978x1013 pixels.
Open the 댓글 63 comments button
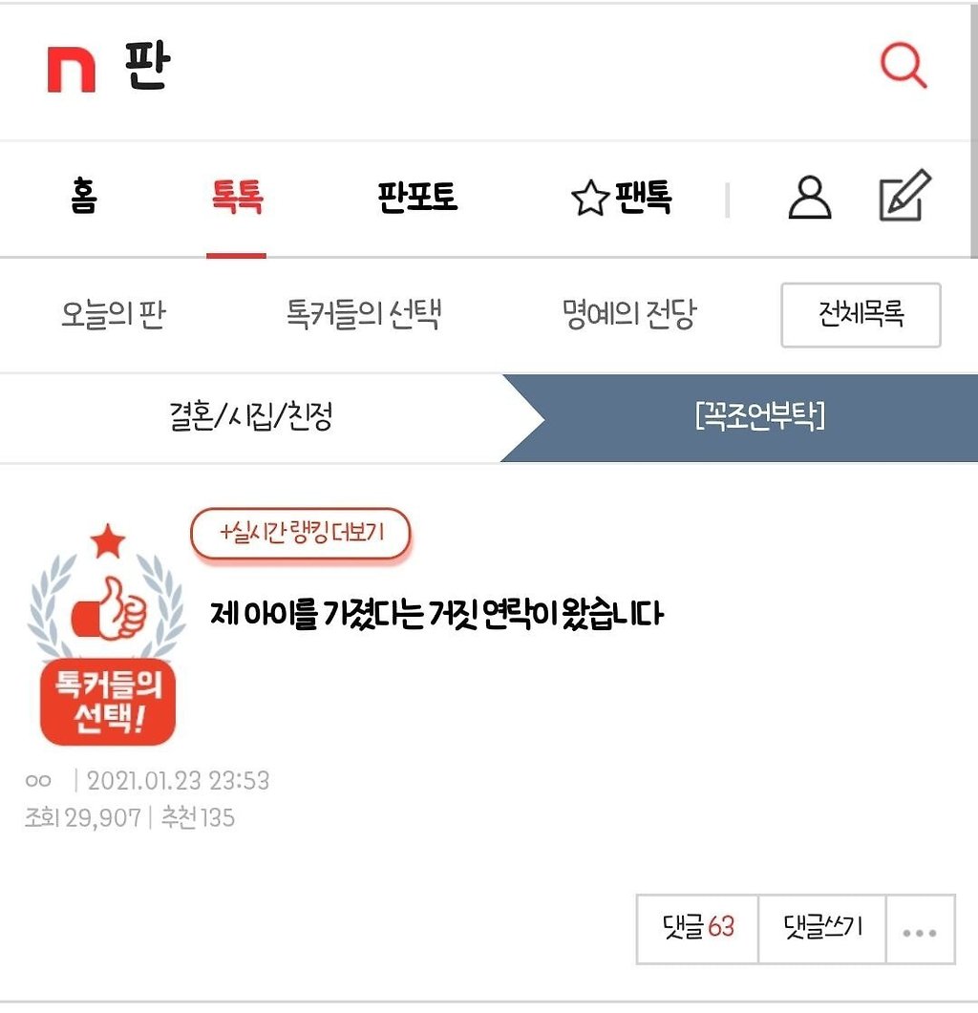point(697,930)
